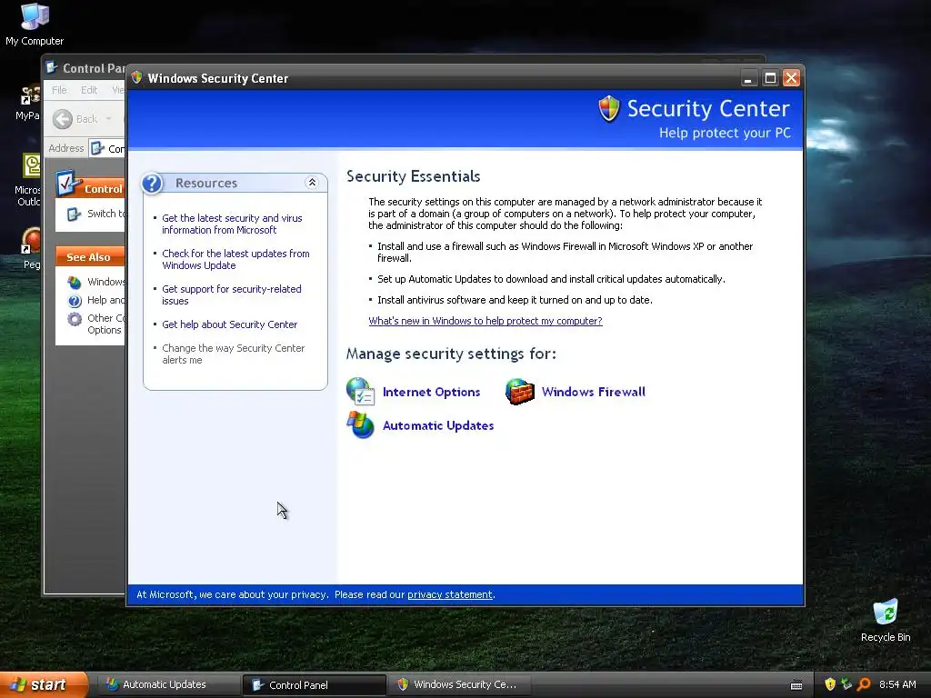Click the Windows Security Center title bar shield icon
931x698 pixels.
[136, 78]
